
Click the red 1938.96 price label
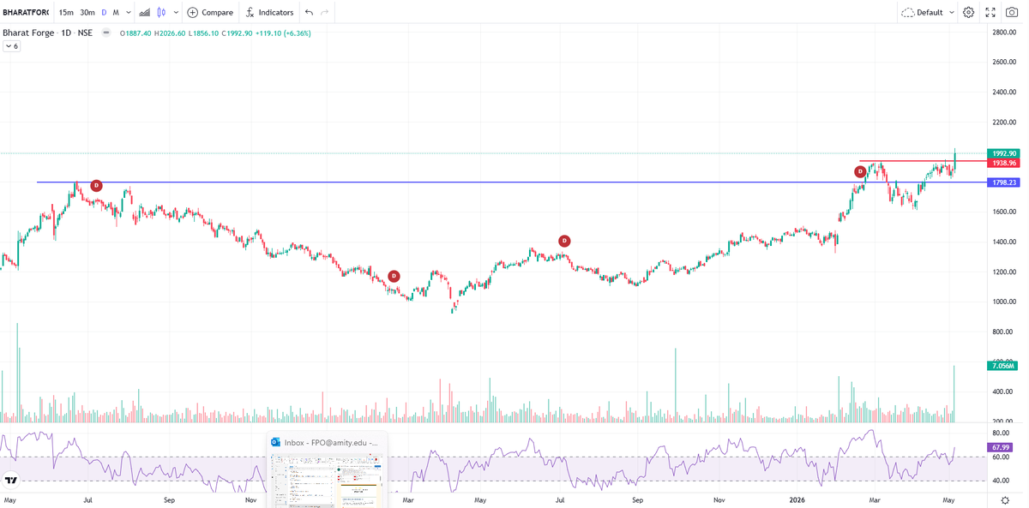tap(1002, 163)
